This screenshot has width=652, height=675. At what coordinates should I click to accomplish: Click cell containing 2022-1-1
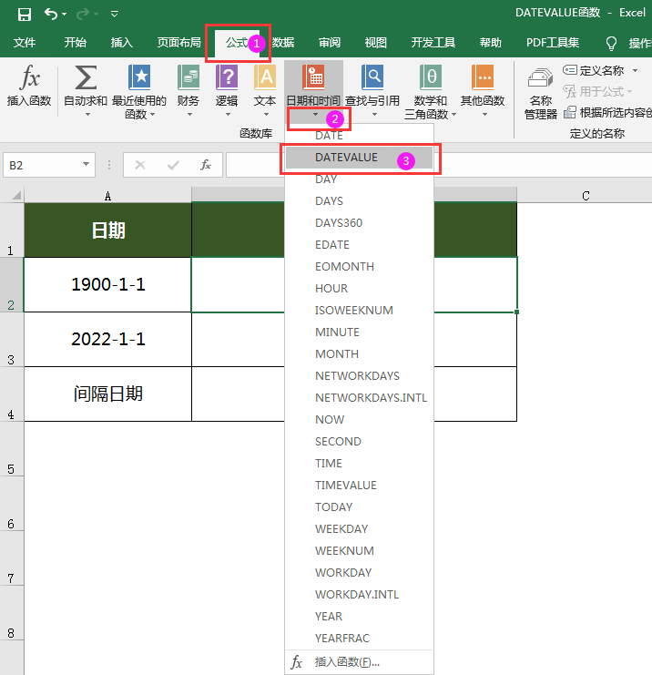[107, 339]
